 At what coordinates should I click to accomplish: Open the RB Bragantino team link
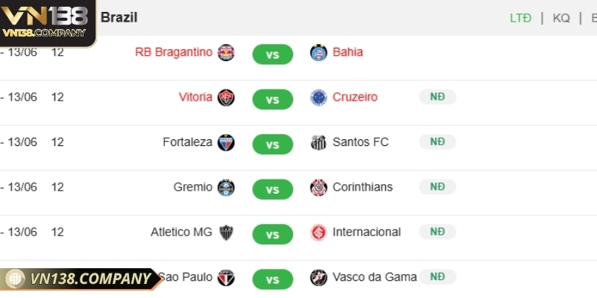174,52
